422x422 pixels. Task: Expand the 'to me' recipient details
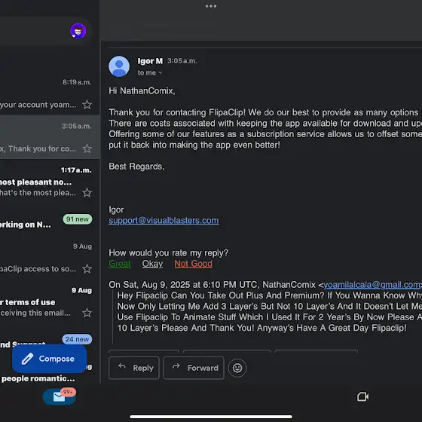point(150,72)
